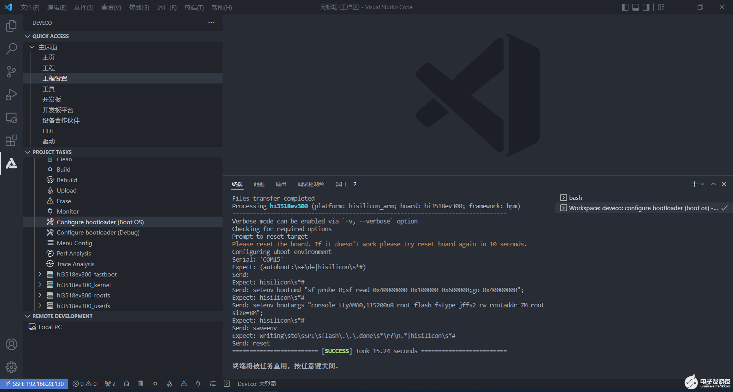Open the Search view in activity bar
This screenshot has width=733, height=392.
[x=11, y=49]
